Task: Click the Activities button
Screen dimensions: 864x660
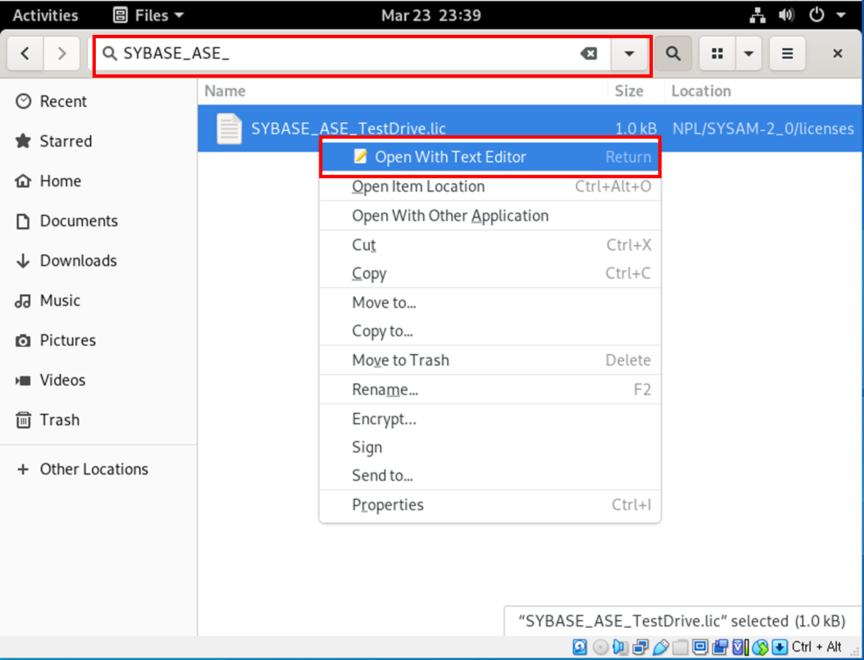Action: tap(46, 15)
